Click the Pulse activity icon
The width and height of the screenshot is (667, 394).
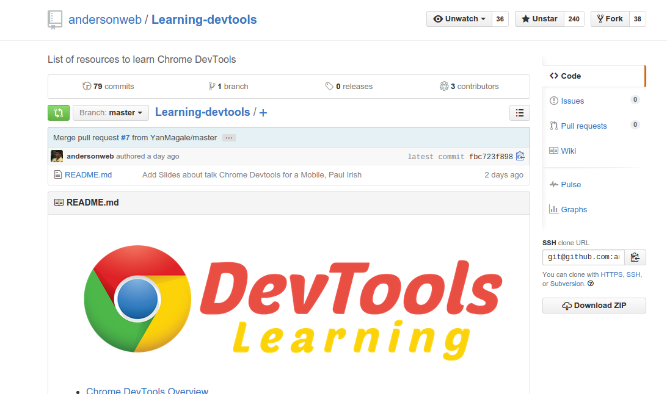[x=554, y=184]
